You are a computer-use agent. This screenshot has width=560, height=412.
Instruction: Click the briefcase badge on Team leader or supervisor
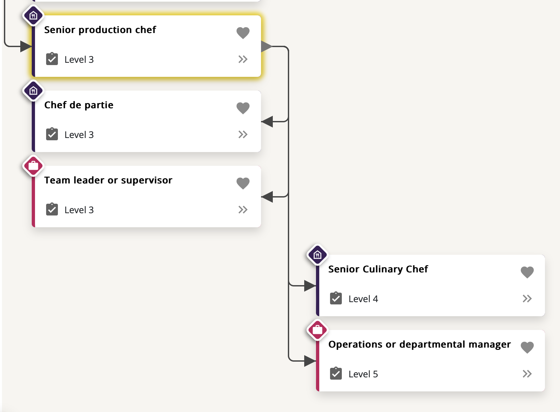[x=33, y=166]
